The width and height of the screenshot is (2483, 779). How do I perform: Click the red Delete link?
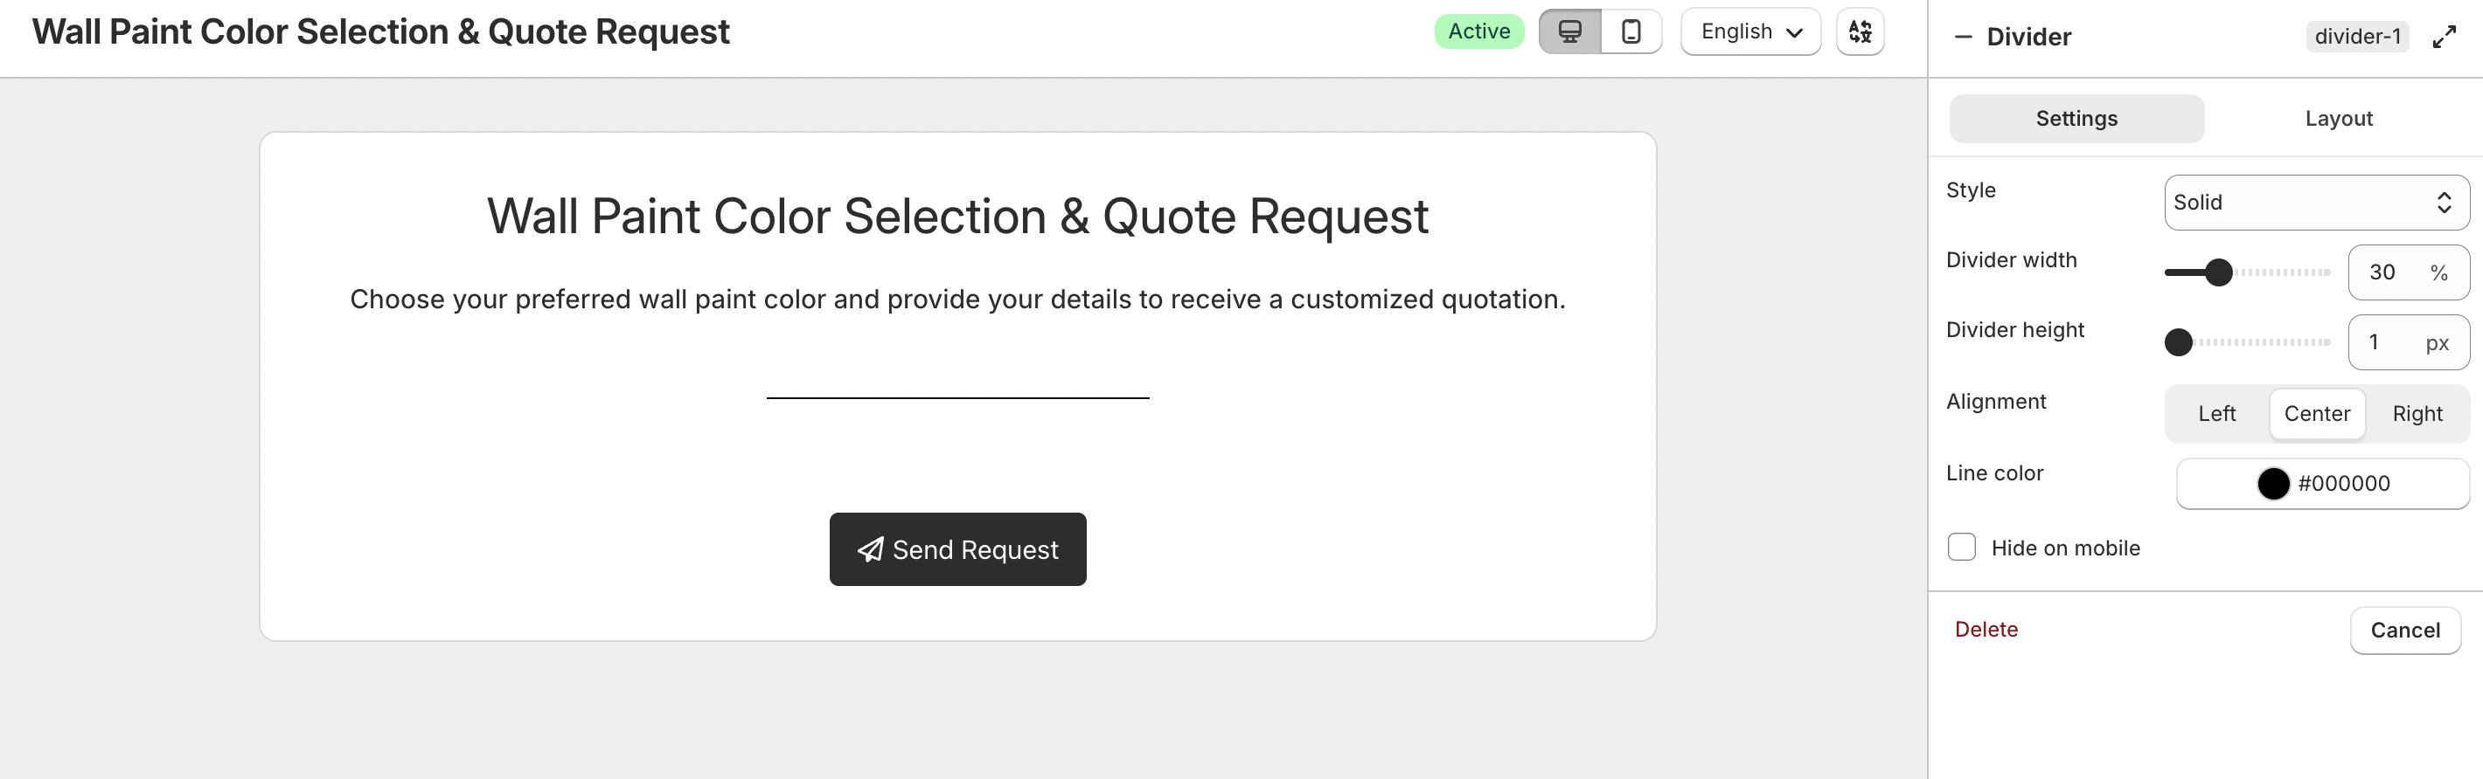coord(1986,629)
